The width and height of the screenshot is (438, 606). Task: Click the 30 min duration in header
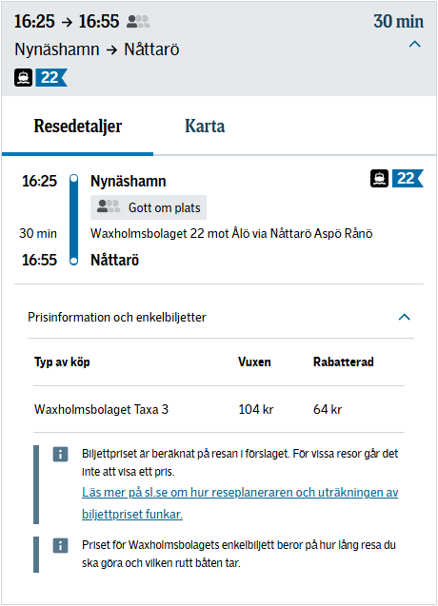[x=399, y=22]
